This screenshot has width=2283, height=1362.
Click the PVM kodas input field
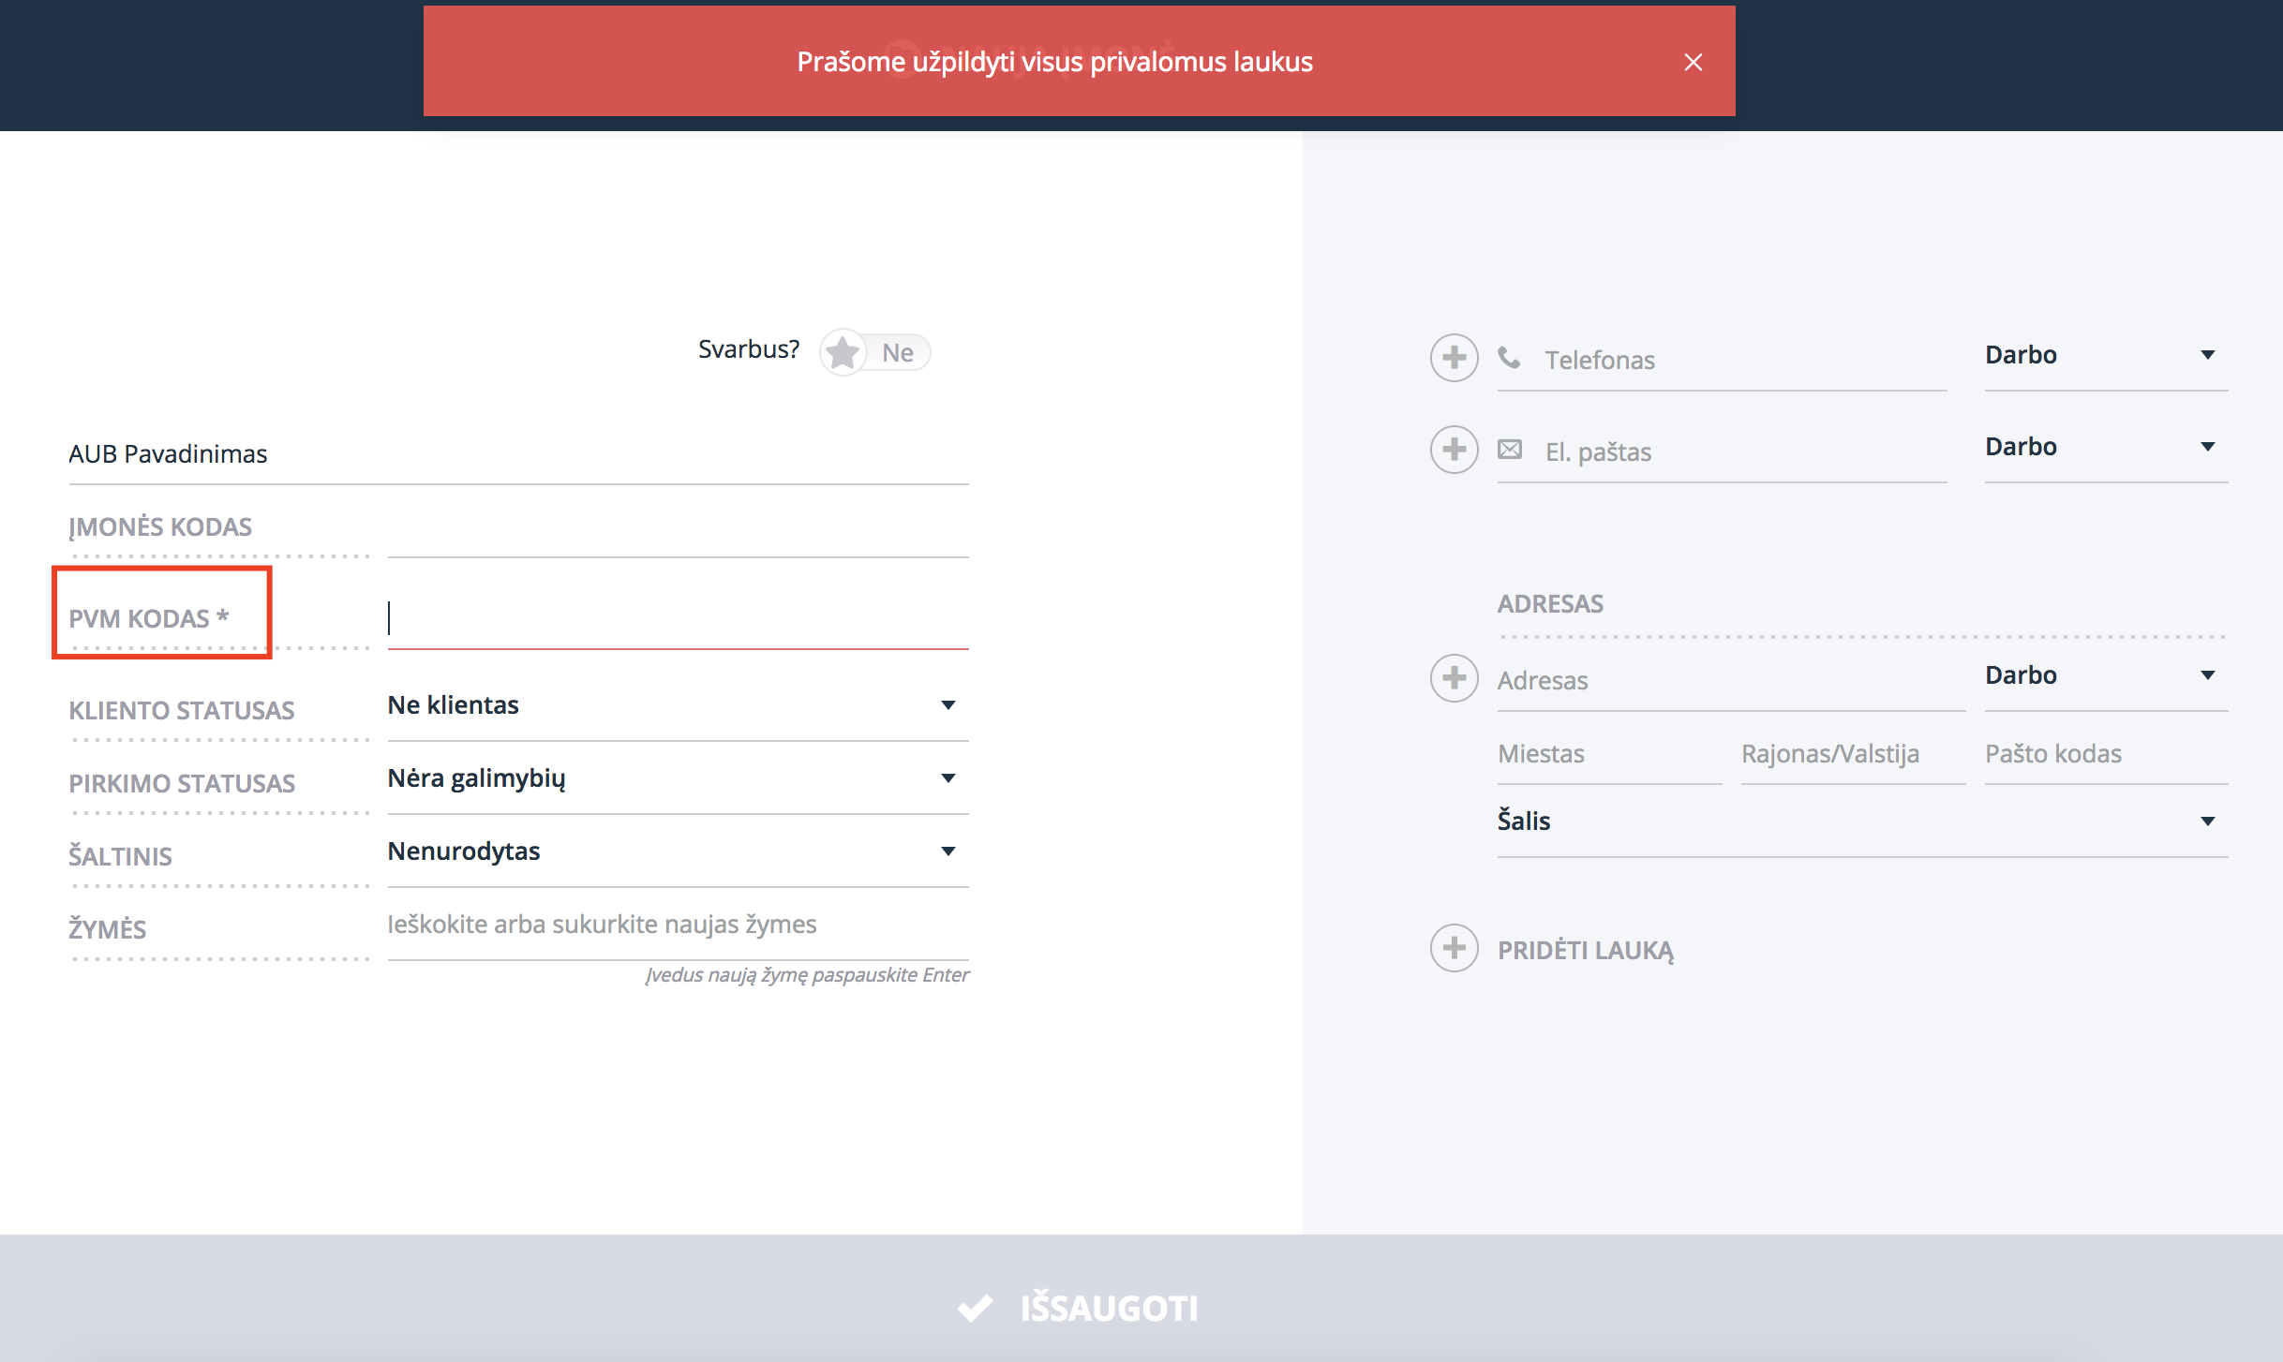[678, 618]
